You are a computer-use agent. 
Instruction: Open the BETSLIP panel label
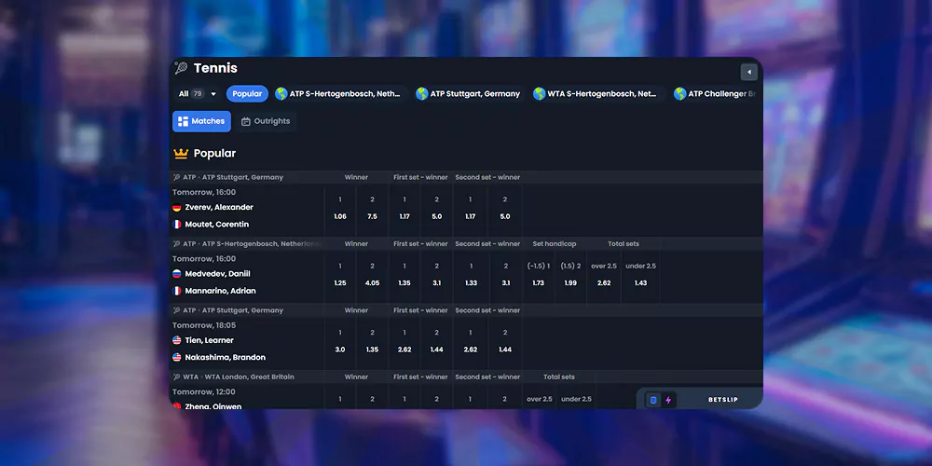tap(723, 400)
